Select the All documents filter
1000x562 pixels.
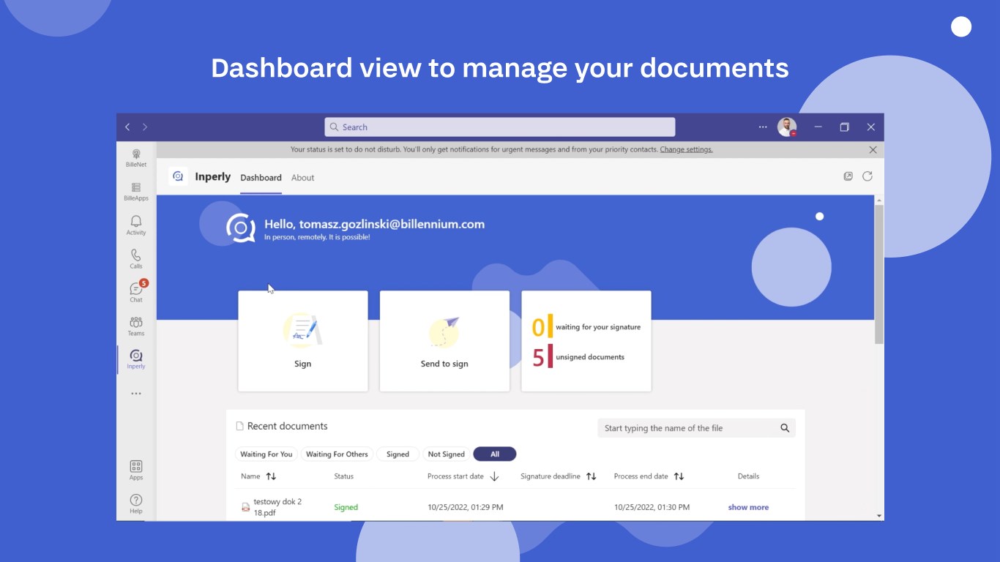(x=495, y=454)
